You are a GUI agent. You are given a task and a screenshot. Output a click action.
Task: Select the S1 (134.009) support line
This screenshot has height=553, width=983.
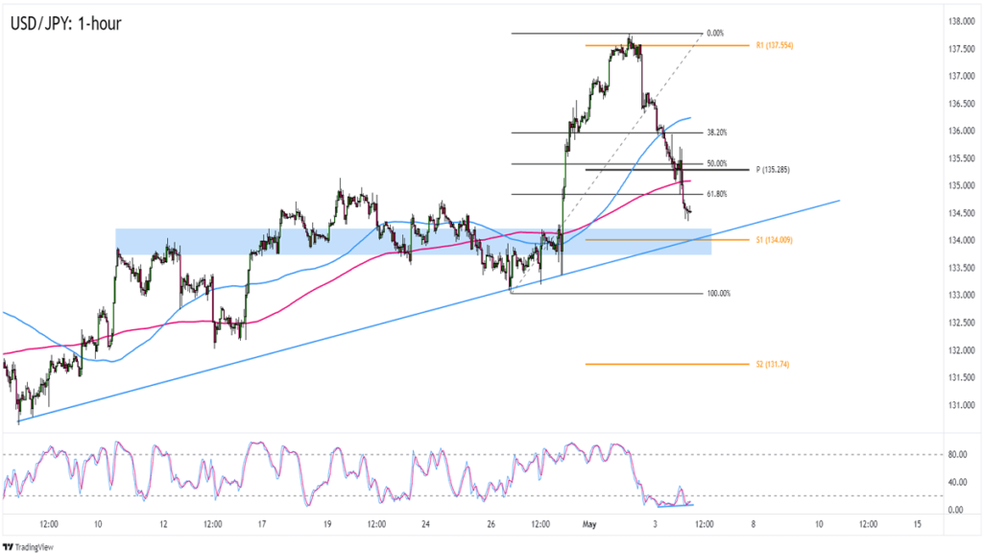pyautogui.click(x=672, y=238)
